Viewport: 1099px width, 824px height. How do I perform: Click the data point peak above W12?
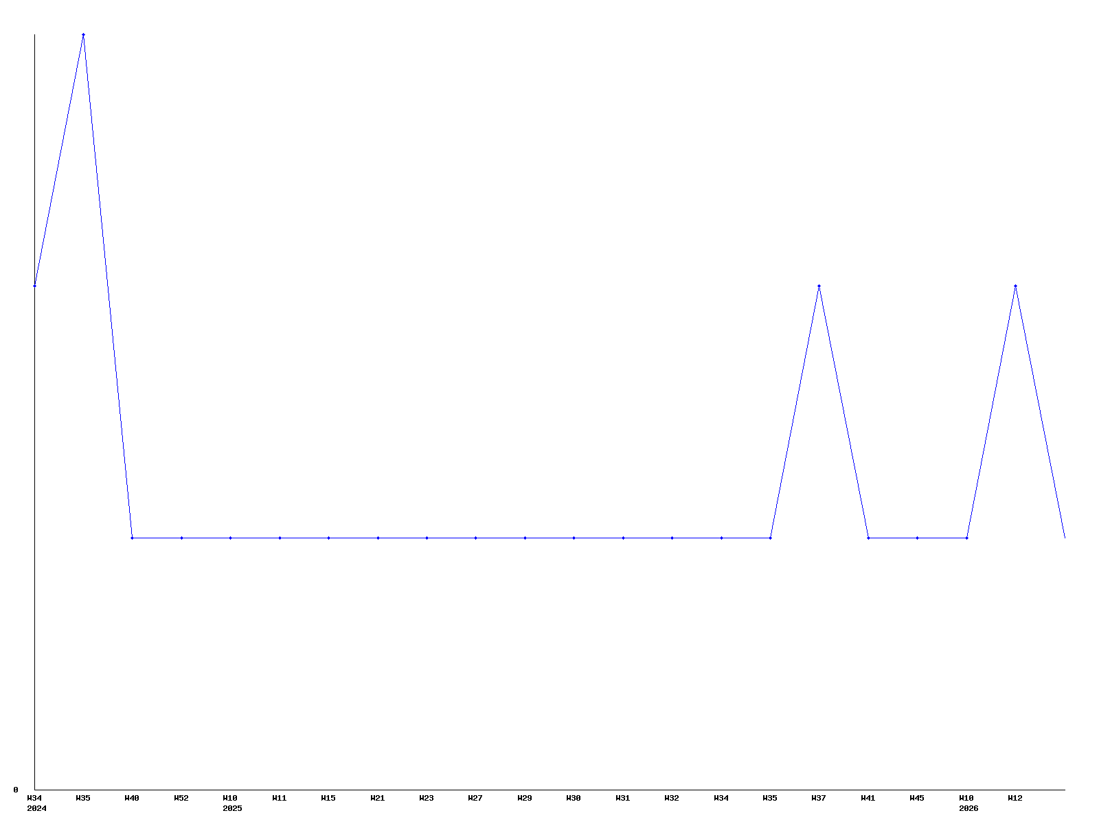tap(1015, 286)
